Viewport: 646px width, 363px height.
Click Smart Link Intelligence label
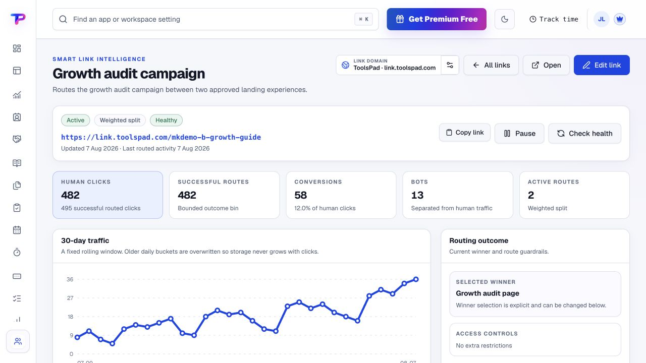[x=99, y=59]
